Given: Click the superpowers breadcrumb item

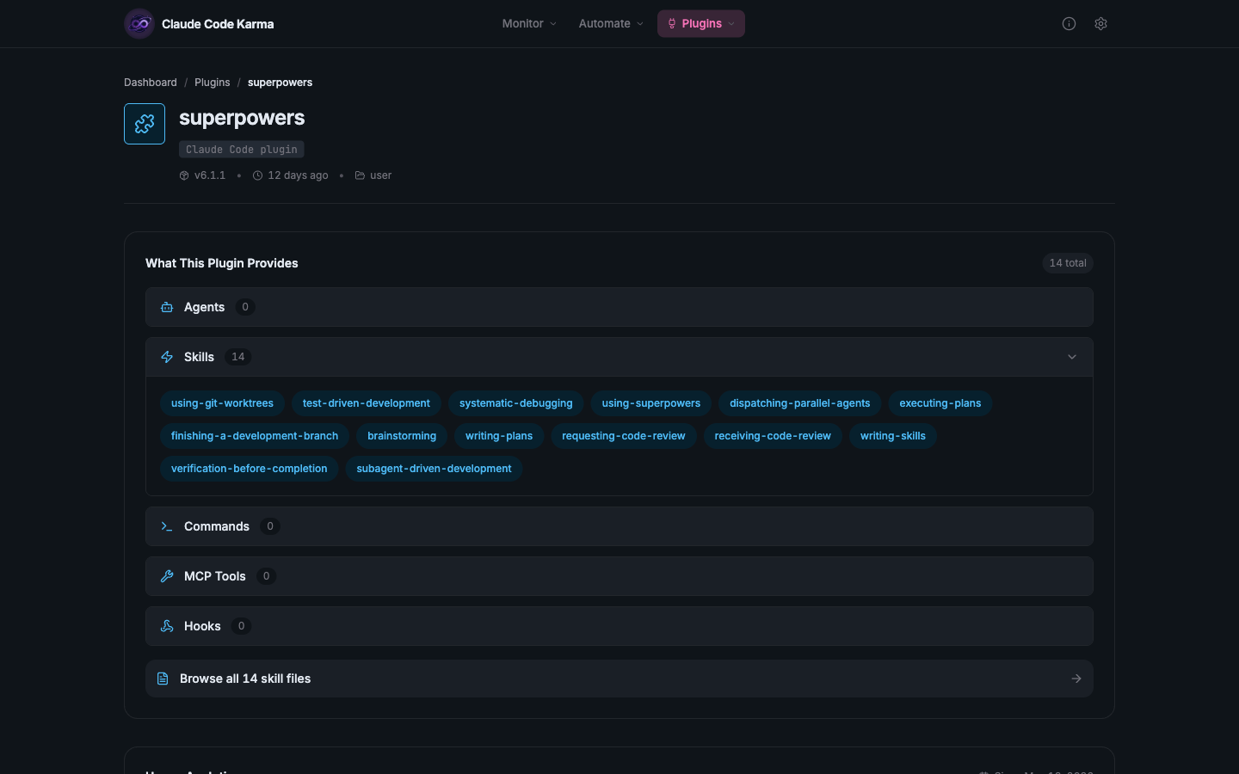Looking at the screenshot, I should (280, 83).
